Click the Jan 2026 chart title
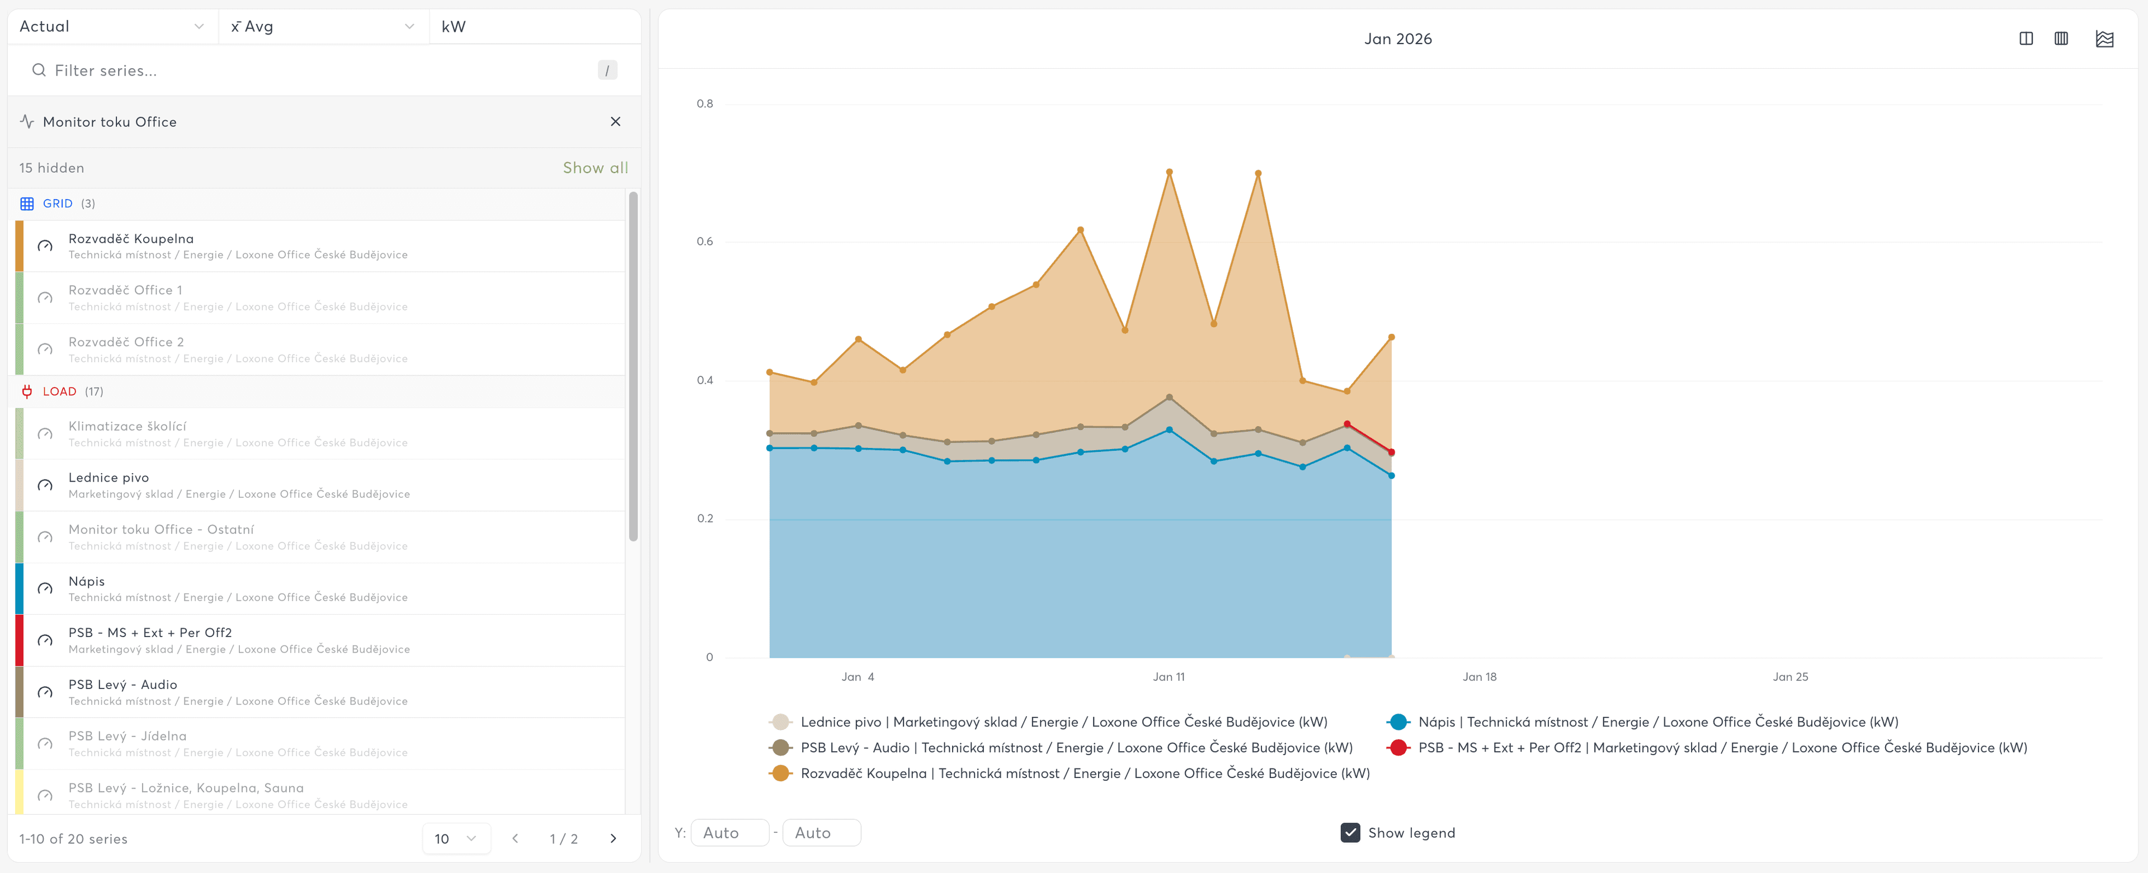This screenshot has width=2148, height=873. (1397, 39)
